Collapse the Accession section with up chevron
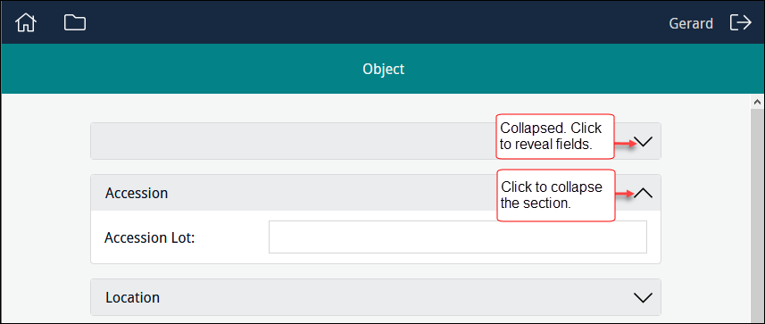 click(x=643, y=193)
